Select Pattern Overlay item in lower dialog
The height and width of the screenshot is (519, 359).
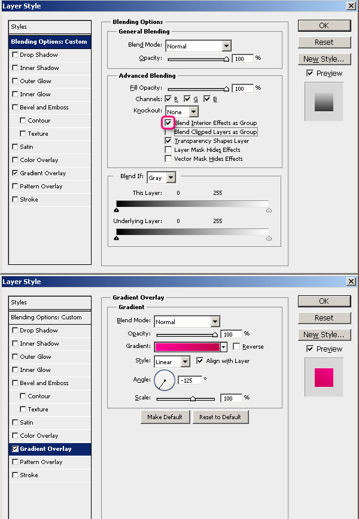(50, 462)
